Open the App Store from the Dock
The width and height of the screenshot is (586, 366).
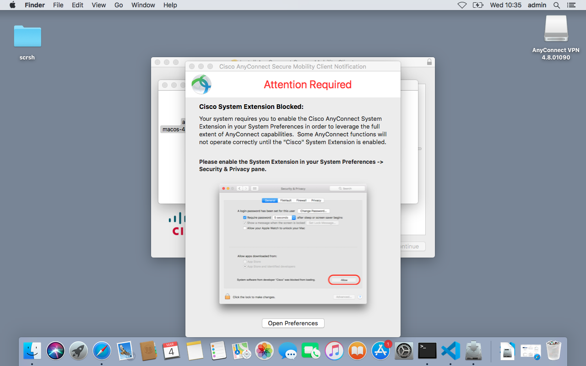(x=380, y=351)
